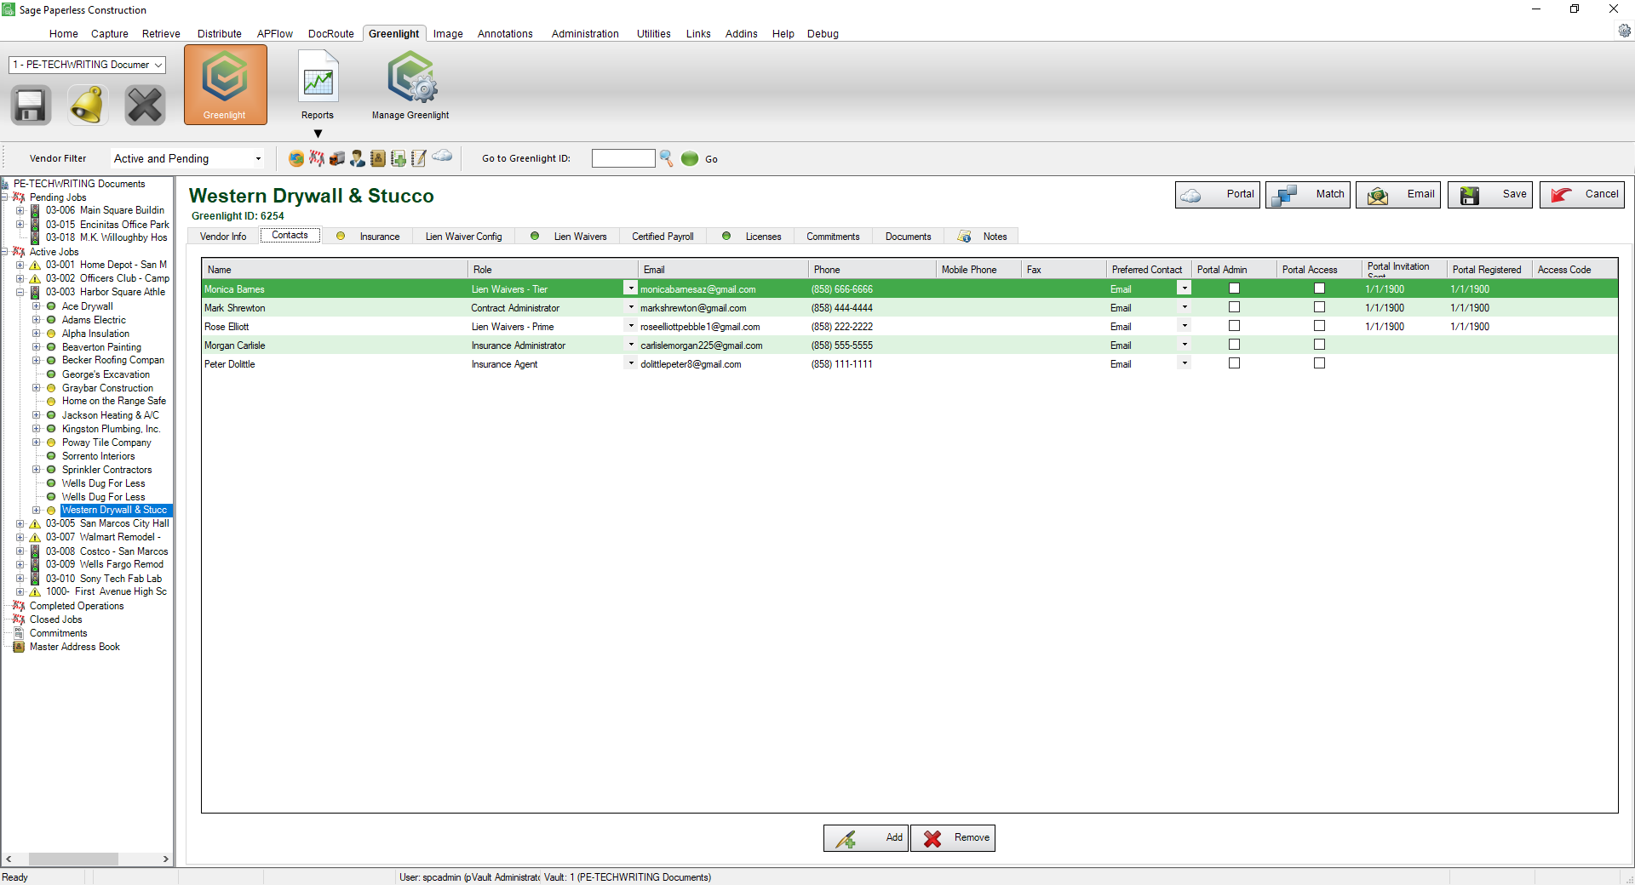The image size is (1635, 885).
Task: Toggle Portal Access checkbox for Mark Shrewton
Action: point(1319,307)
